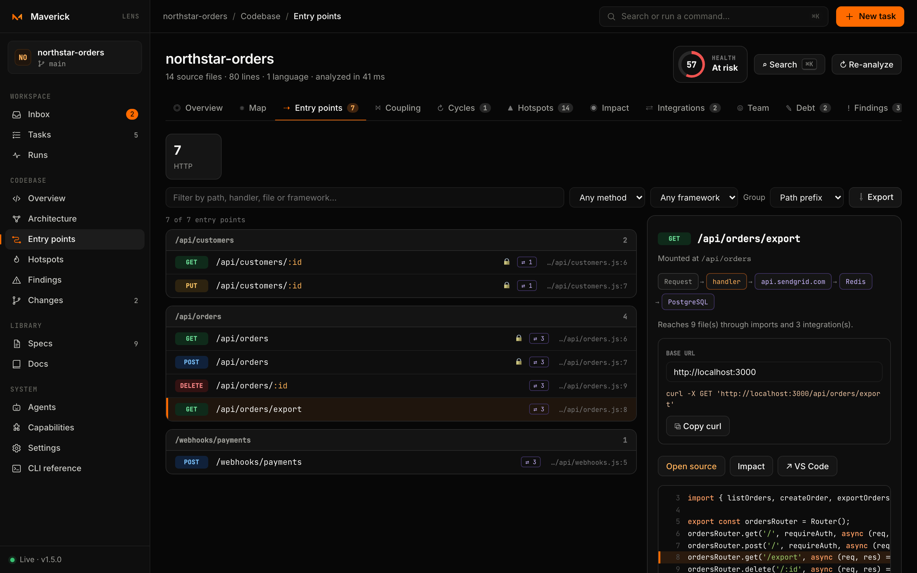Switch to the Coupling tab

click(397, 108)
